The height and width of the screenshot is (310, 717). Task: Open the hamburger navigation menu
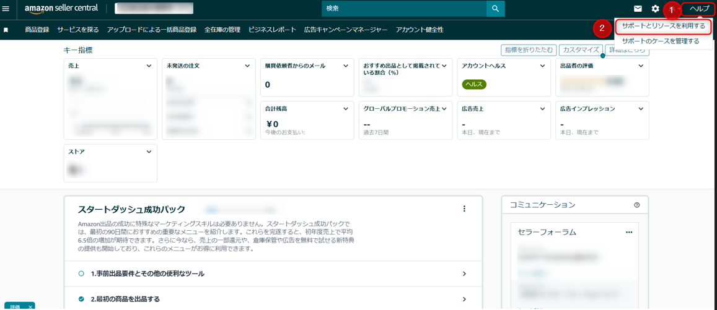[x=6, y=9]
